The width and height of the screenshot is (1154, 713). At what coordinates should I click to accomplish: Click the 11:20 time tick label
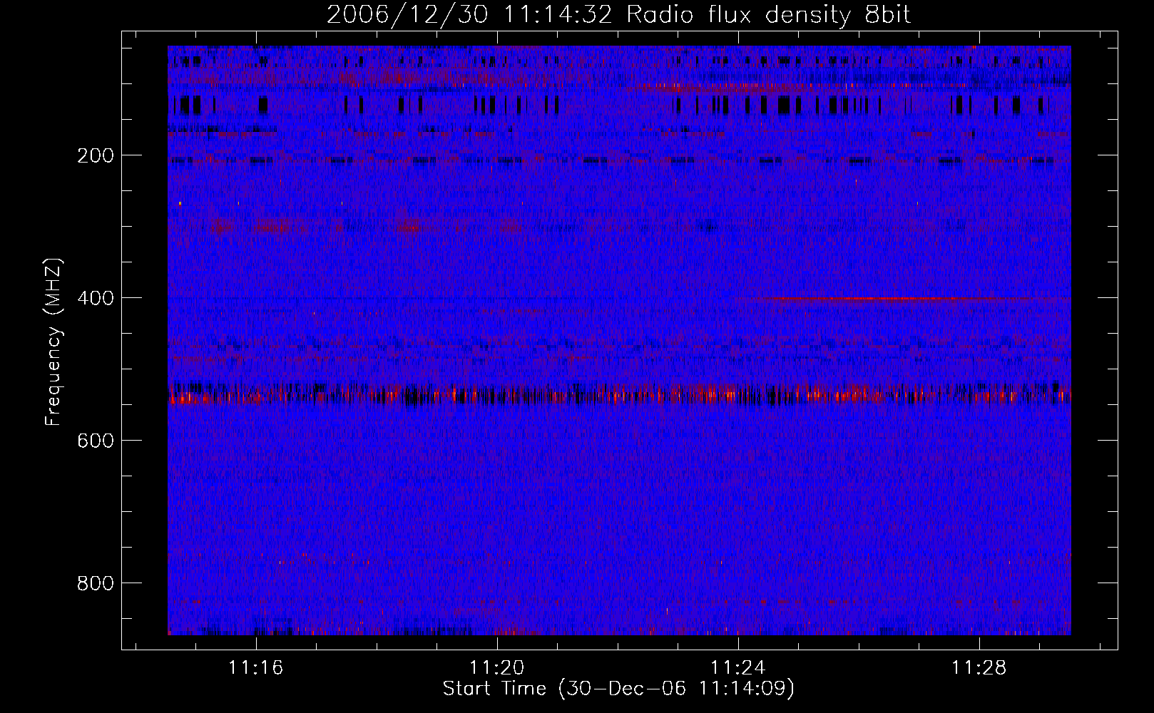[496, 668]
